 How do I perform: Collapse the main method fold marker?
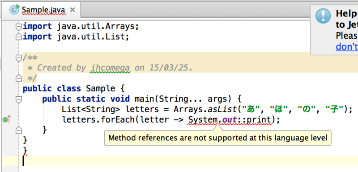coord(18,99)
